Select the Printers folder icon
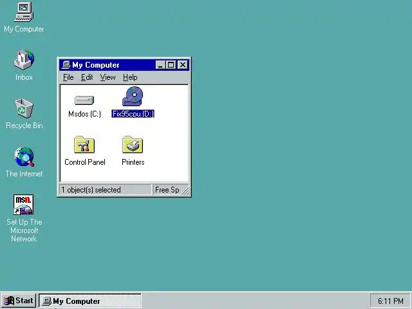Screen dimensions: 412x309 click(133, 144)
